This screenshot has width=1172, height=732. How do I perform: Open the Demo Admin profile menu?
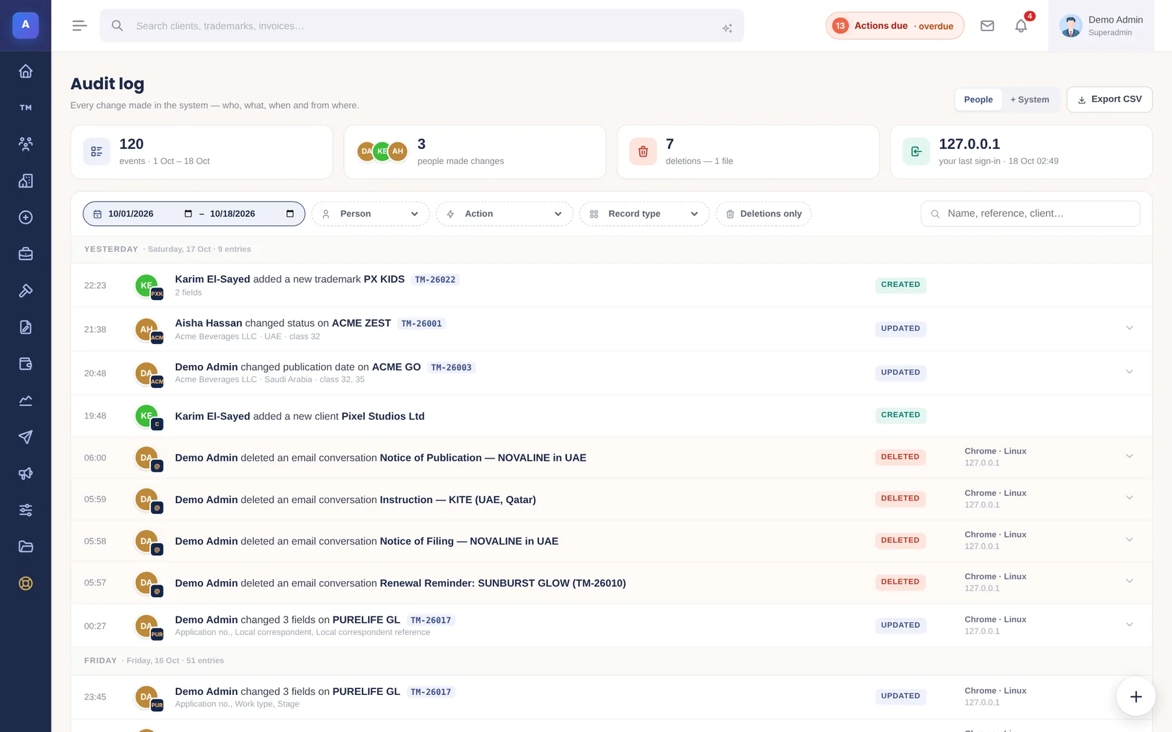coord(1101,26)
